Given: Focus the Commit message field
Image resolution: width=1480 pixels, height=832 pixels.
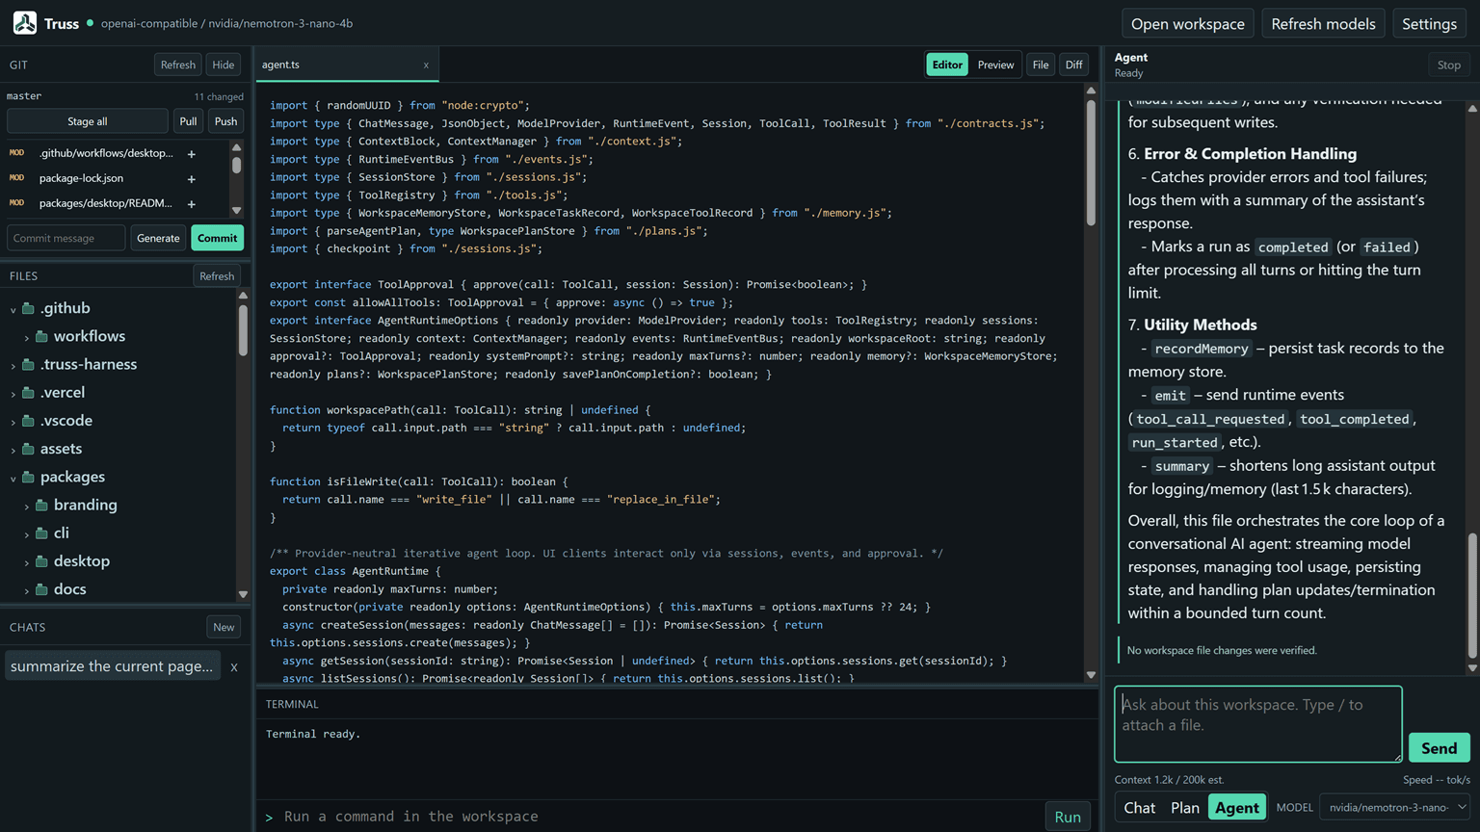Looking at the screenshot, I should pyautogui.click(x=66, y=238).
